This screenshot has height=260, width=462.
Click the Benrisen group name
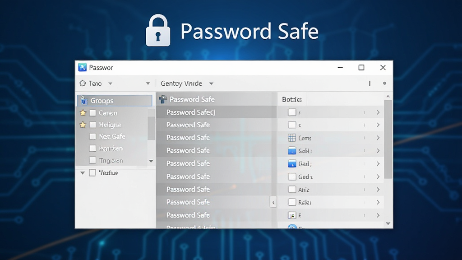pos(111,148)
